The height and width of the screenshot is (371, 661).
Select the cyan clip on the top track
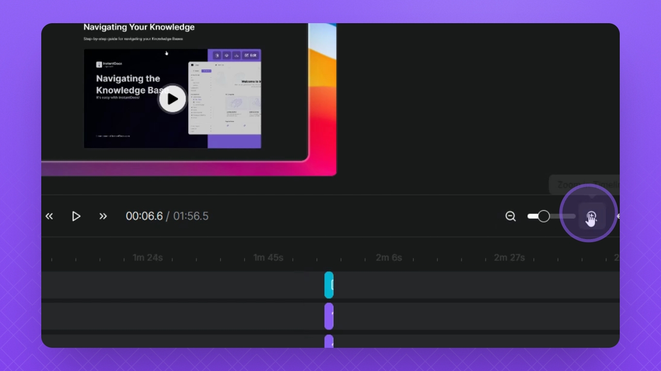pyautogui.click(x=329, y=285)
